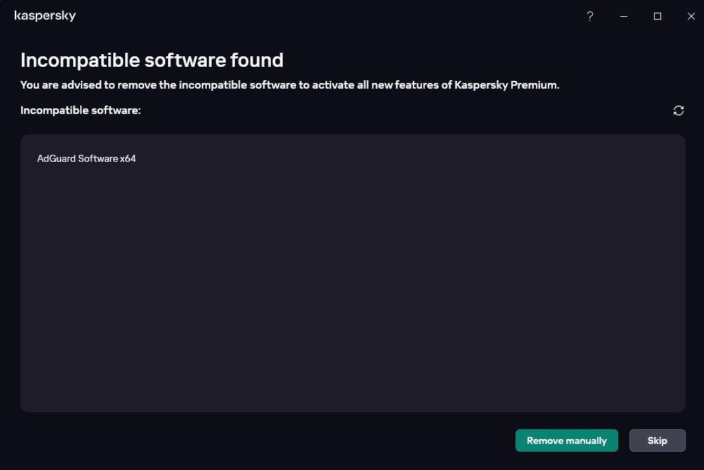Refresh the incompatible software list
The image size is (704, 470).
point(679,110)
